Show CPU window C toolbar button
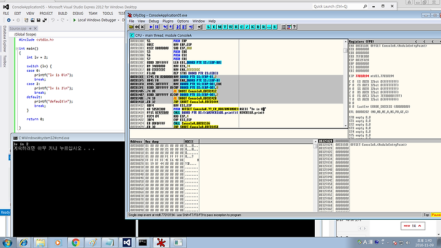The width and height of the screenshot is (441, 248). (x=241, y=27)
